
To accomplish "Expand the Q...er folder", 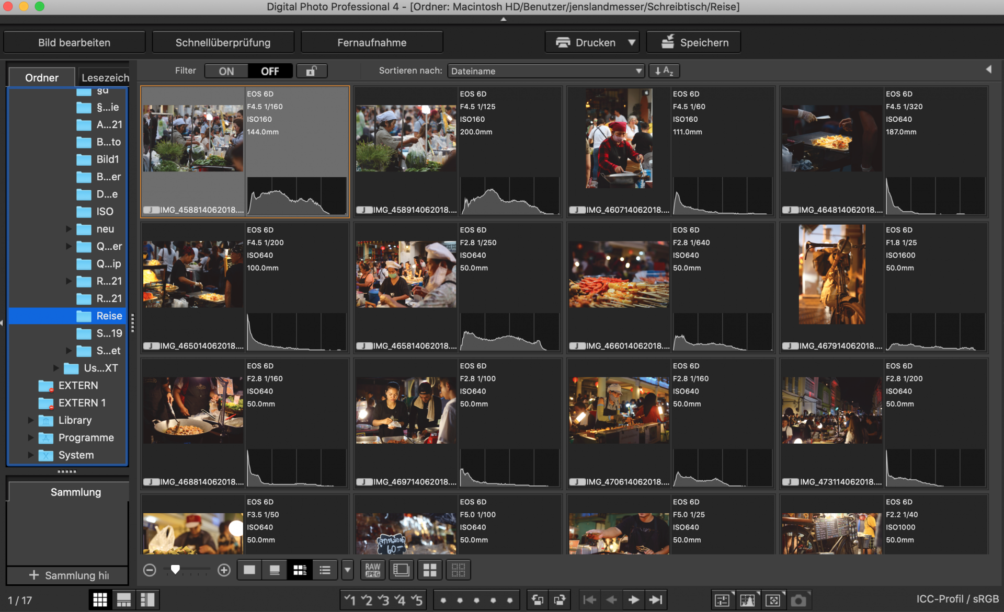I will pyautogui.click(x=69, y=246).
